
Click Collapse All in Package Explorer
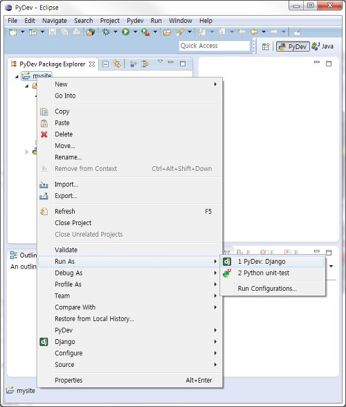[105, 64]
